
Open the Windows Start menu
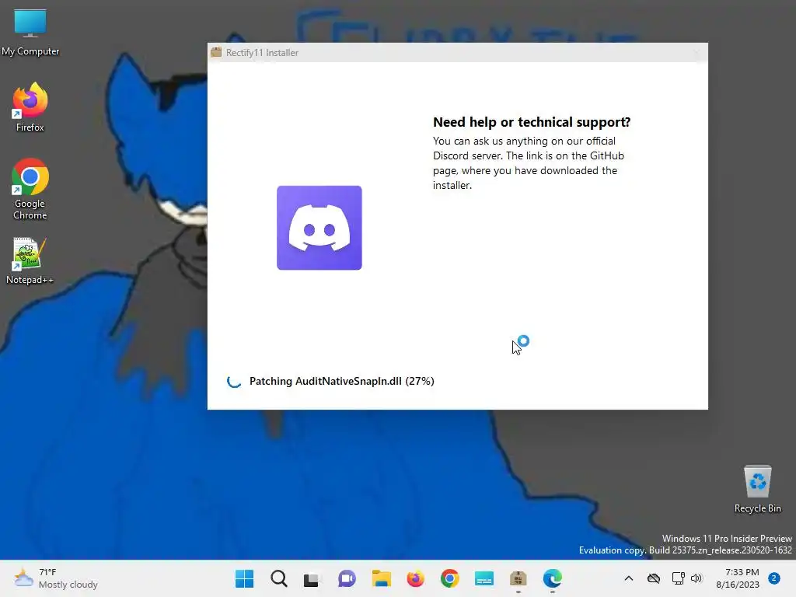point(245,578)
